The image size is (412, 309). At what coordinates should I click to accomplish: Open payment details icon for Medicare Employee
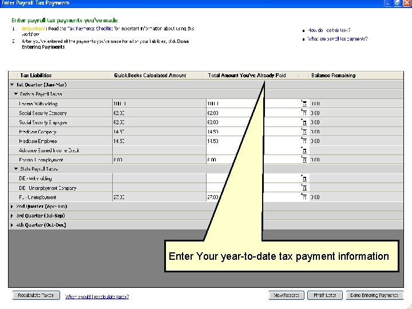coord(304,141)
